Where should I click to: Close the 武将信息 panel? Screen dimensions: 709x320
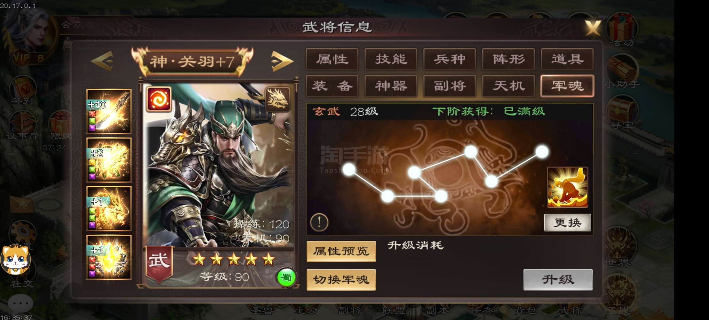[593, 28]
